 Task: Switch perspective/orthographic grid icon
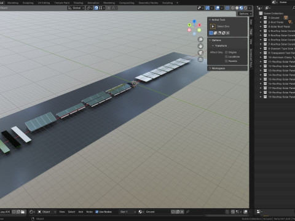(200, 60)
